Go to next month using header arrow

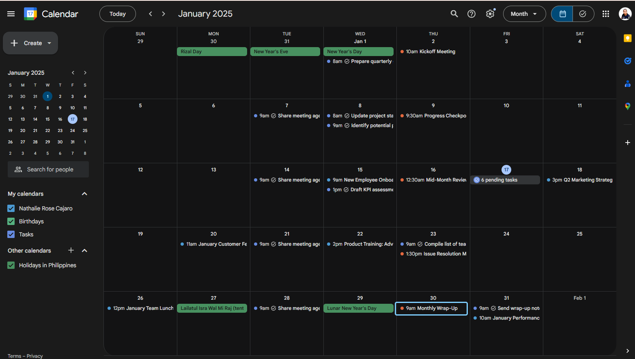[164, 14]
